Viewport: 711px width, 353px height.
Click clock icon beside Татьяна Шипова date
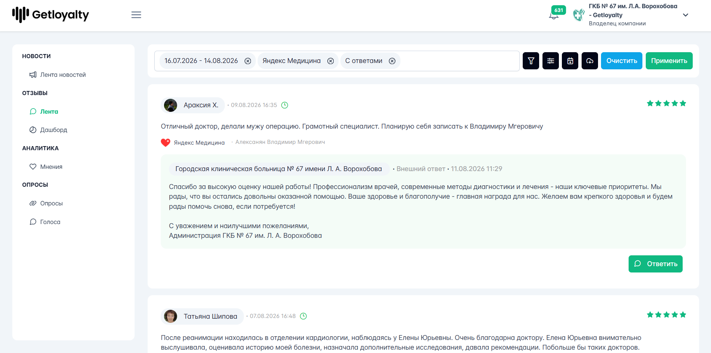(303, 316)
